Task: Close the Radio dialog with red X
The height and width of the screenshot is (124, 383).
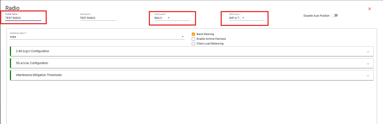Action: [x=369, y=9]
